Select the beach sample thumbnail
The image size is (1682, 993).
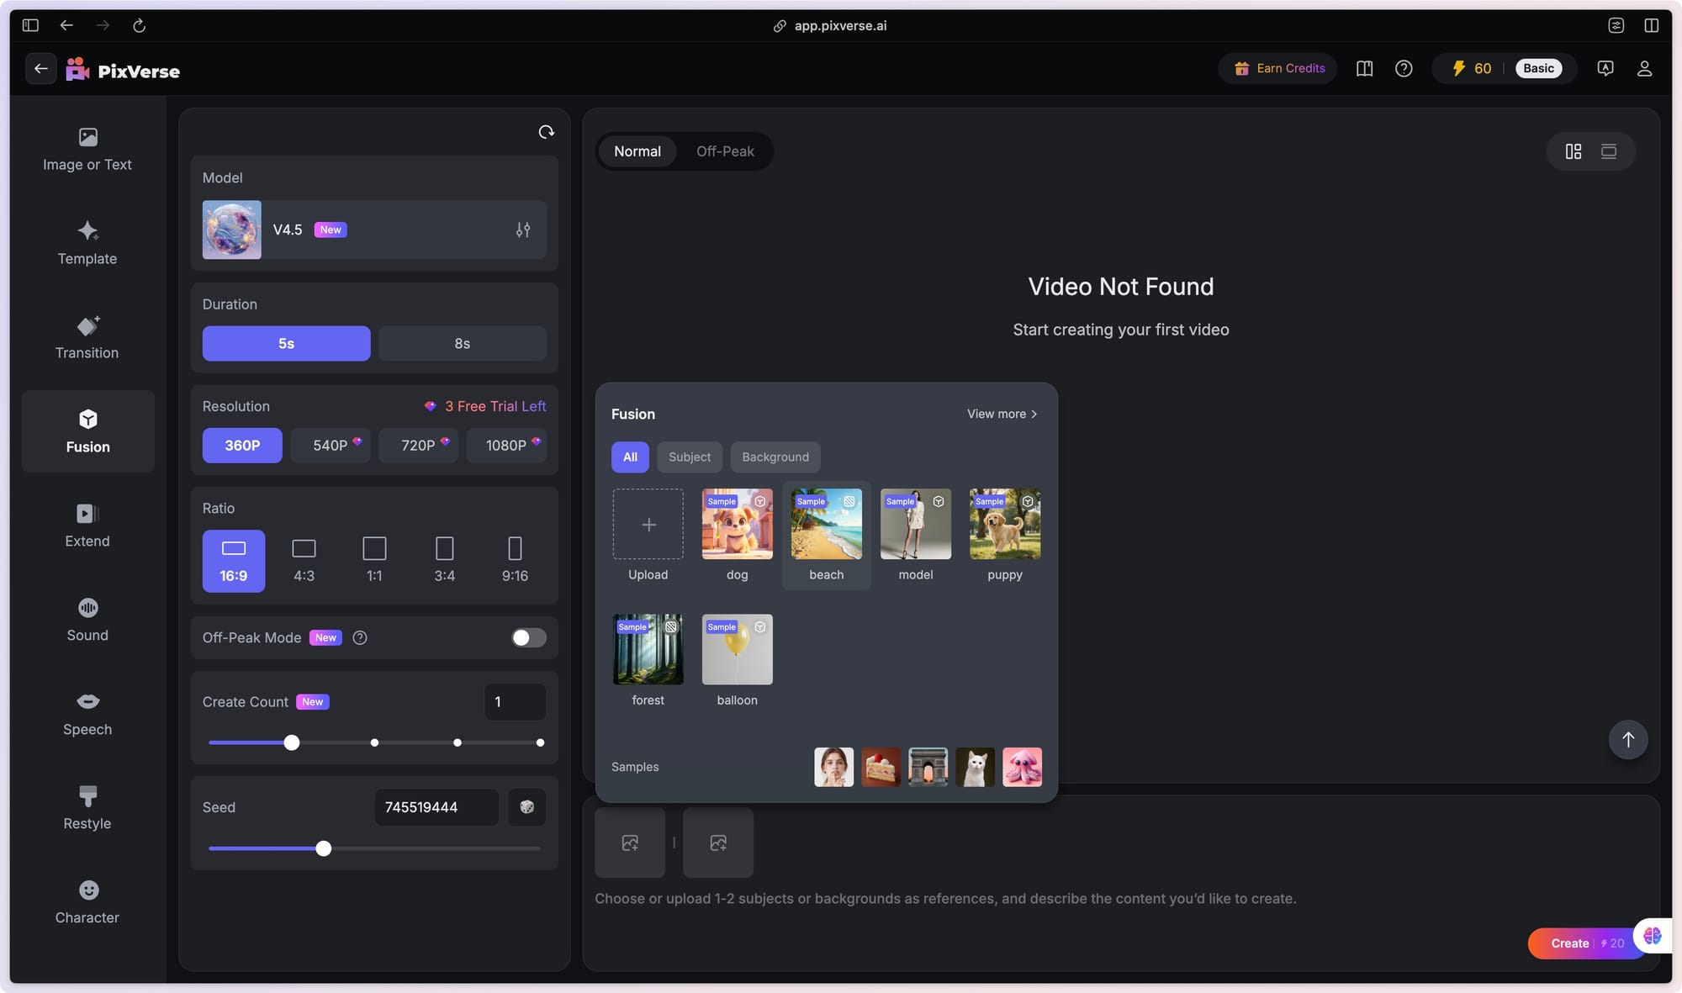(825, 523)
